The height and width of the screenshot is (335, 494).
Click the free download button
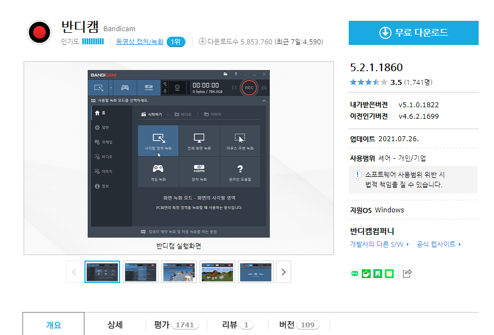[413, 33]
